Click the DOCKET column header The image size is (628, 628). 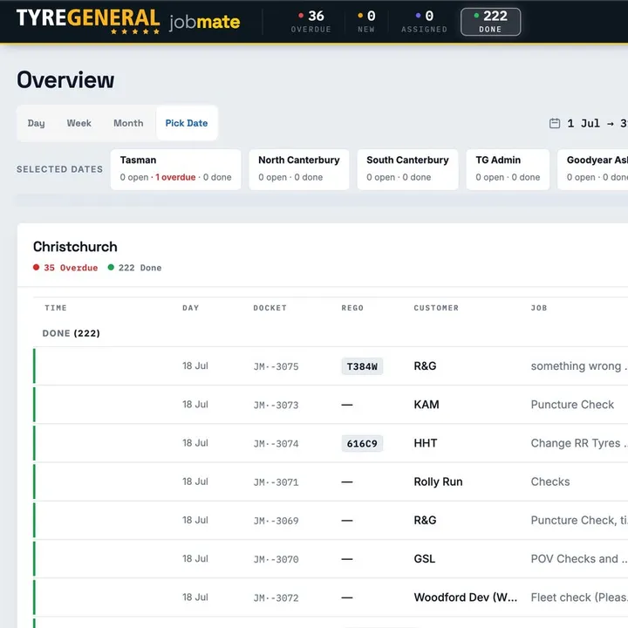point(270,308)
